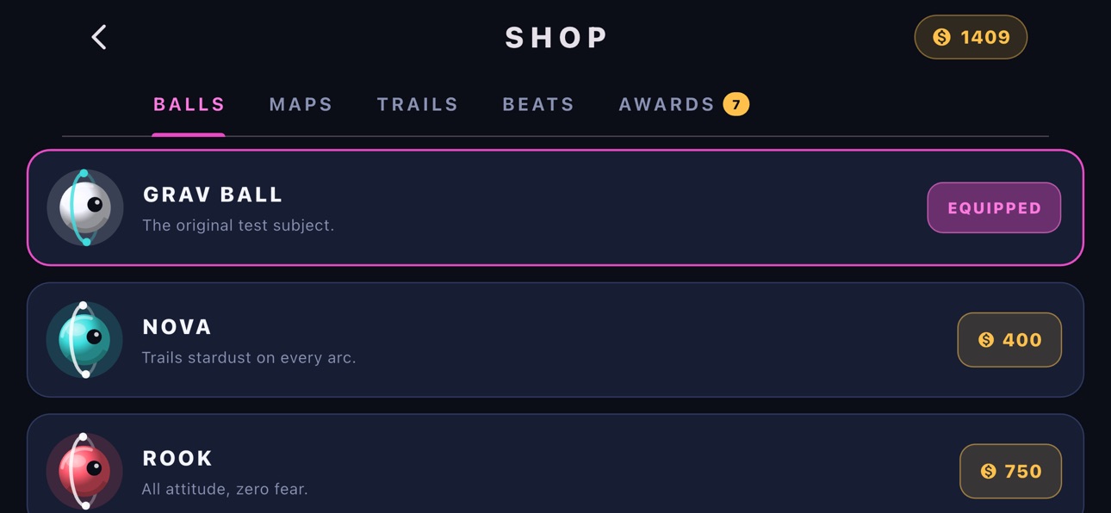
Task: Switch to the Maps tab
Action: click(301, 104)
